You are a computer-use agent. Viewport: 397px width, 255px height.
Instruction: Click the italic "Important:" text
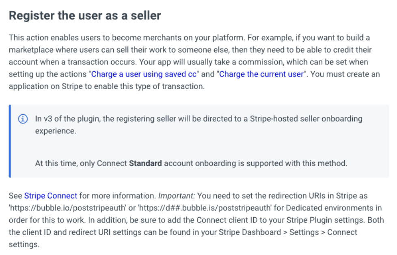tap(177, 196)
